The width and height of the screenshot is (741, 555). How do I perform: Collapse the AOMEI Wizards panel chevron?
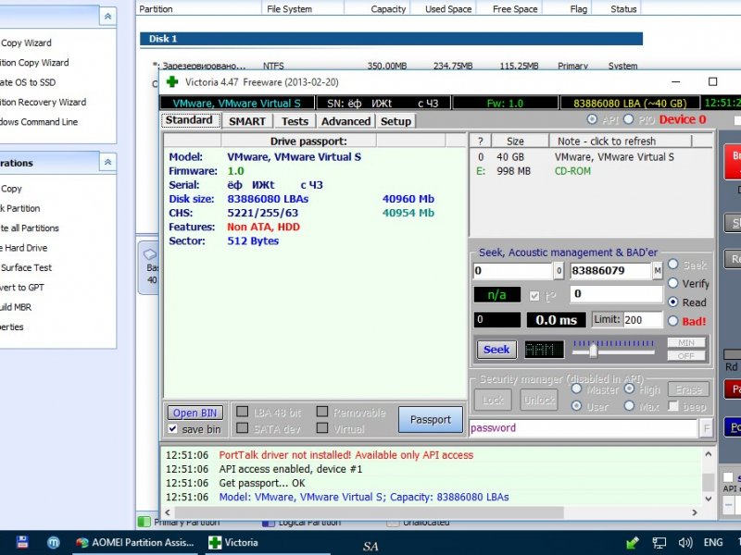[x=107, y=17]
